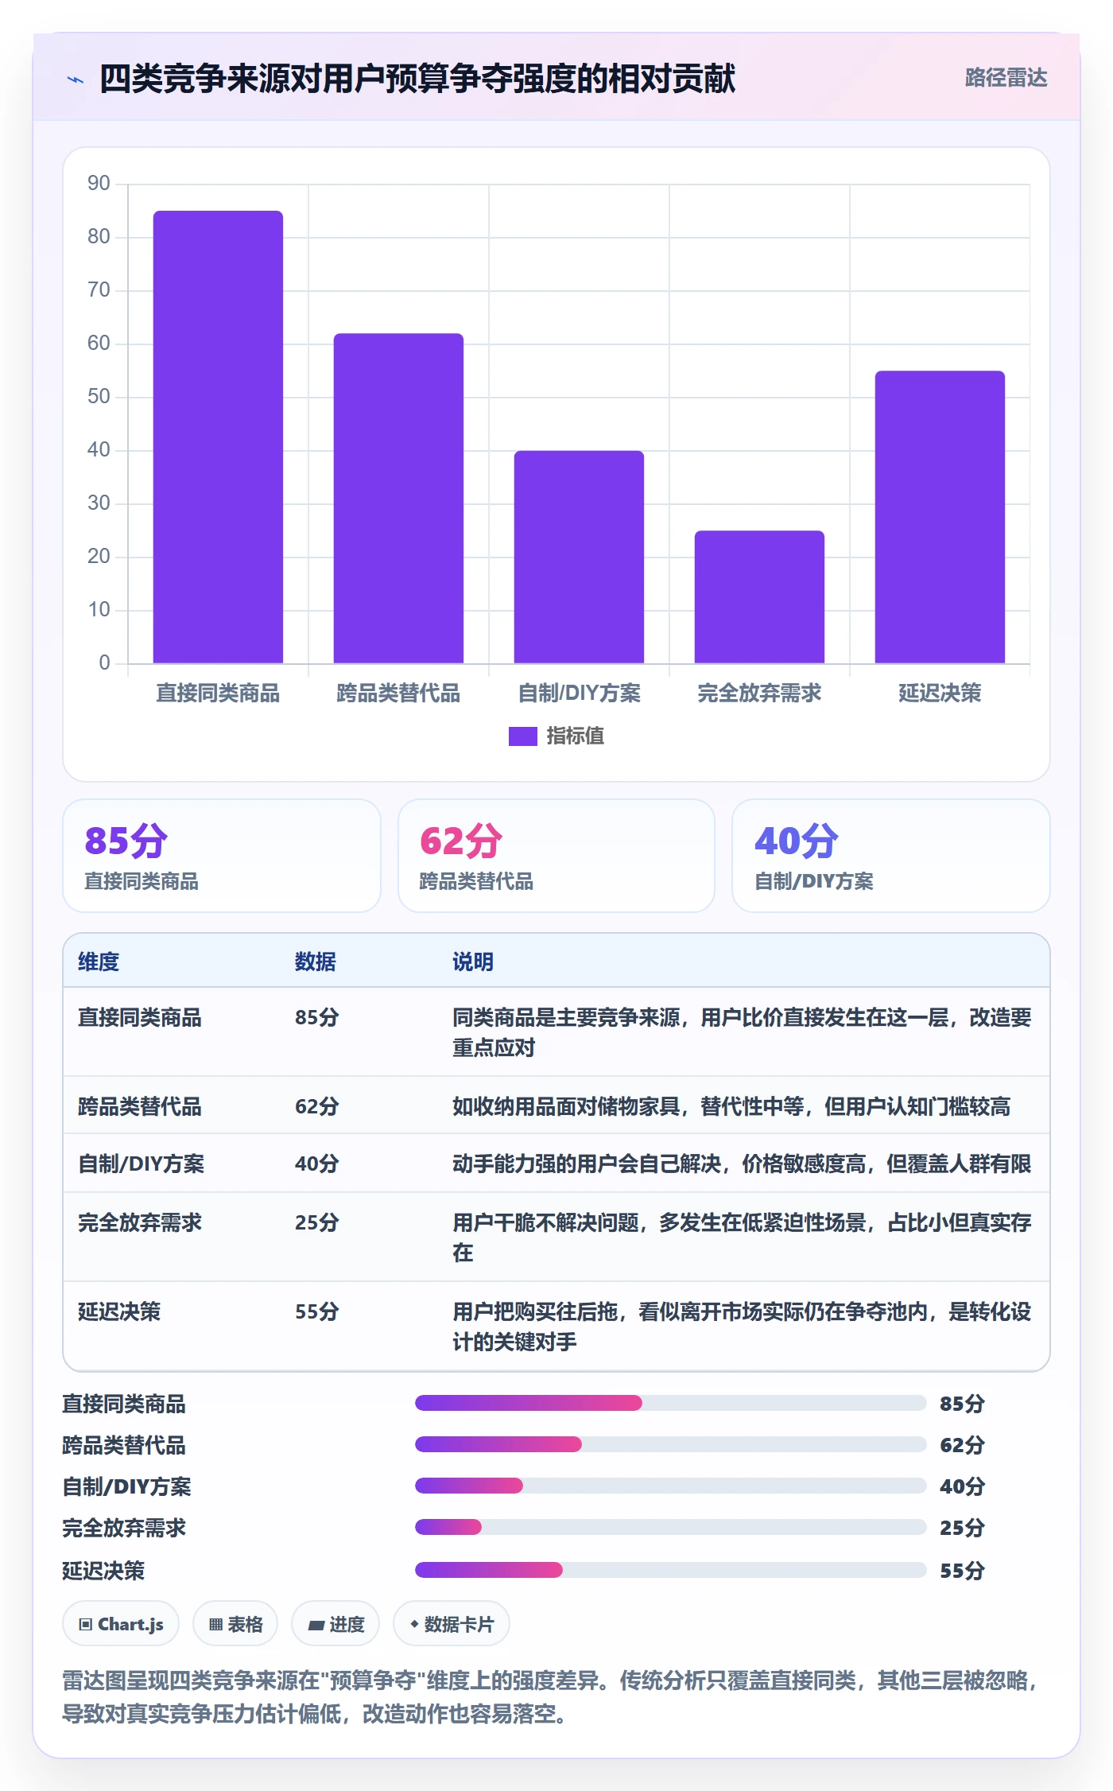Click the description starting with 如收纳用品面对储物家具

tap(731, 1106)
